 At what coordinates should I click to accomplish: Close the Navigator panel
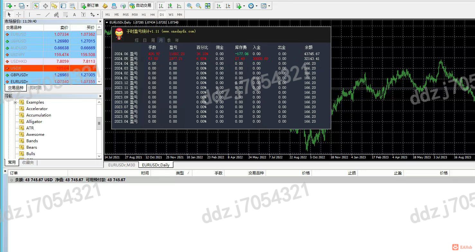coord(100,96)
